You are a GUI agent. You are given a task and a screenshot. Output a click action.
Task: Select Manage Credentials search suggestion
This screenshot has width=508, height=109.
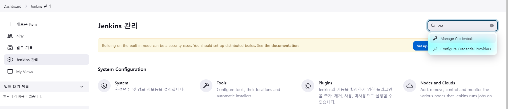click(x=462, y=38)
